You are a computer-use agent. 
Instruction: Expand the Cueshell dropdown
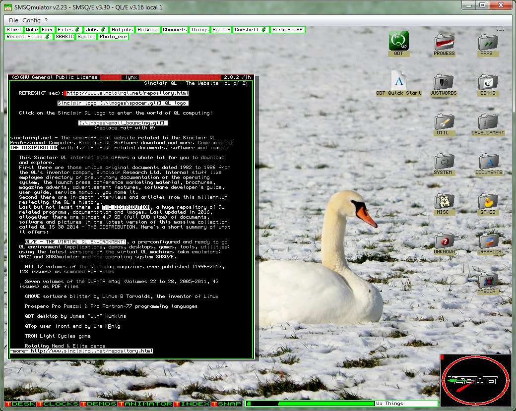coord(251,30)
